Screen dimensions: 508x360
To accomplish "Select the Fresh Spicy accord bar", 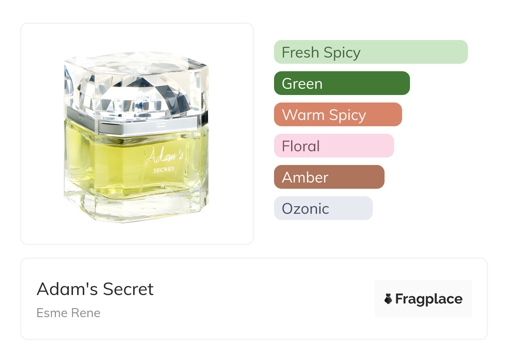I will 371,52.
